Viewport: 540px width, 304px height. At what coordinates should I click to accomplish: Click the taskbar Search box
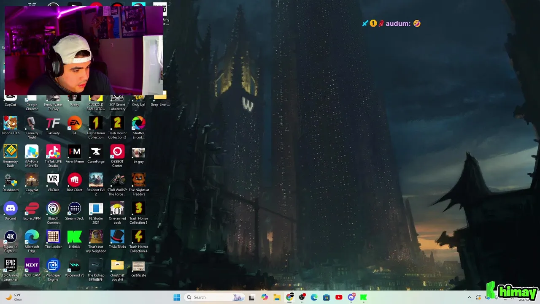pos(215,297)
